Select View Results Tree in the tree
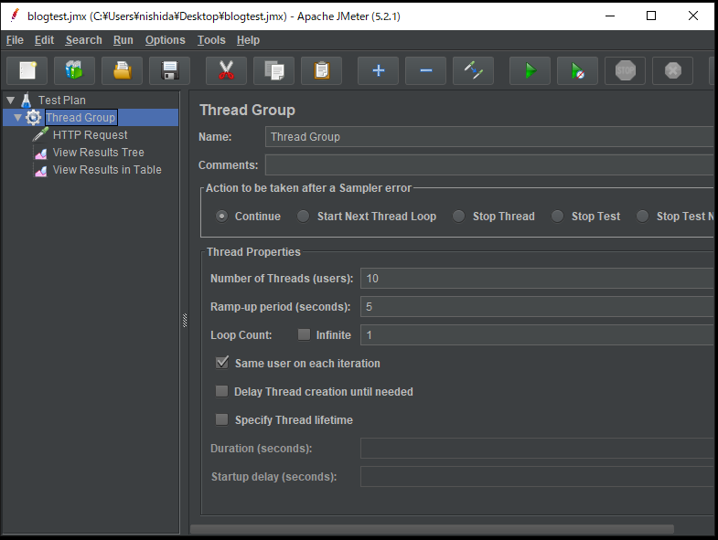Viewport: 718px width, 540px height. click(99, 153)
